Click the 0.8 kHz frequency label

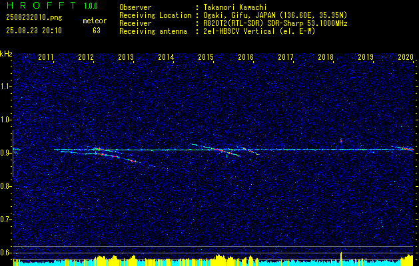[x=5, y=186]
